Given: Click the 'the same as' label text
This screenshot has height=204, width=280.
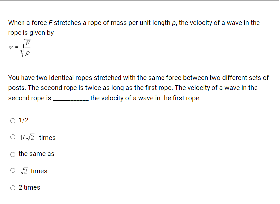Looking at the screenshot, I should (36, 154).
